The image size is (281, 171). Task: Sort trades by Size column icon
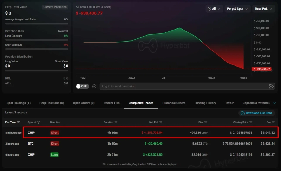click(x=205, y=122)
